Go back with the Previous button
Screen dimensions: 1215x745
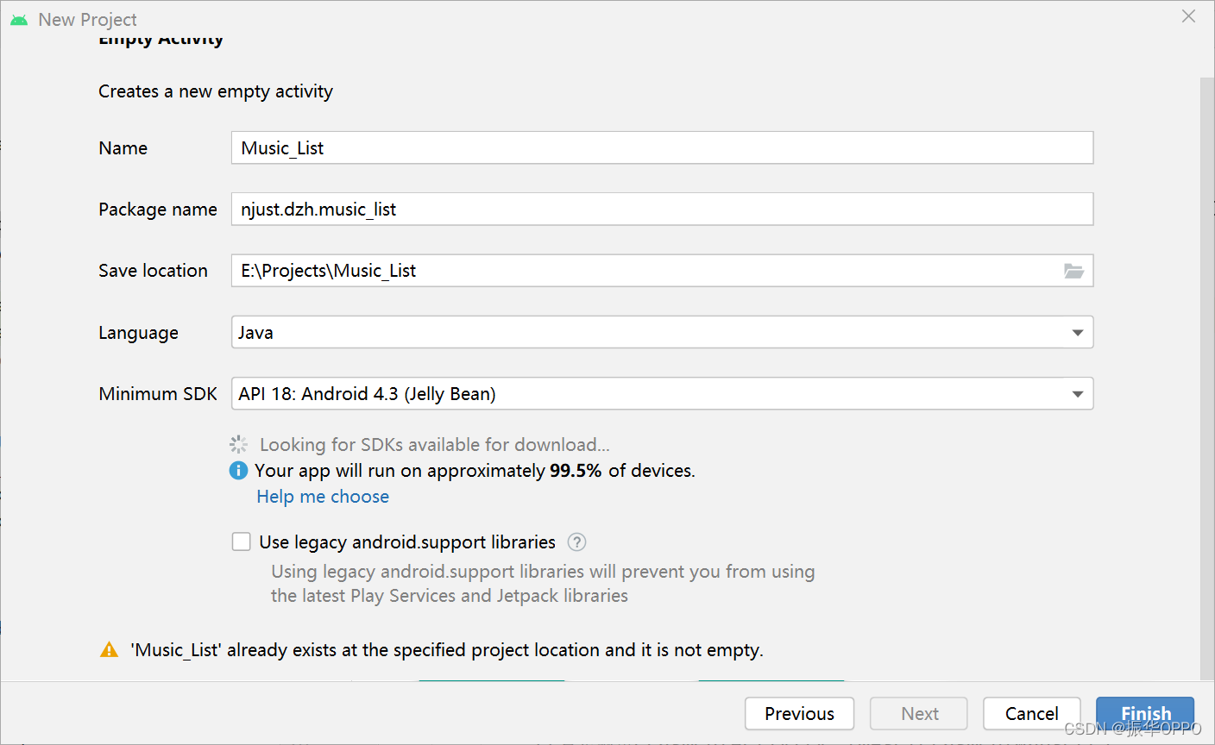point(799,714)
